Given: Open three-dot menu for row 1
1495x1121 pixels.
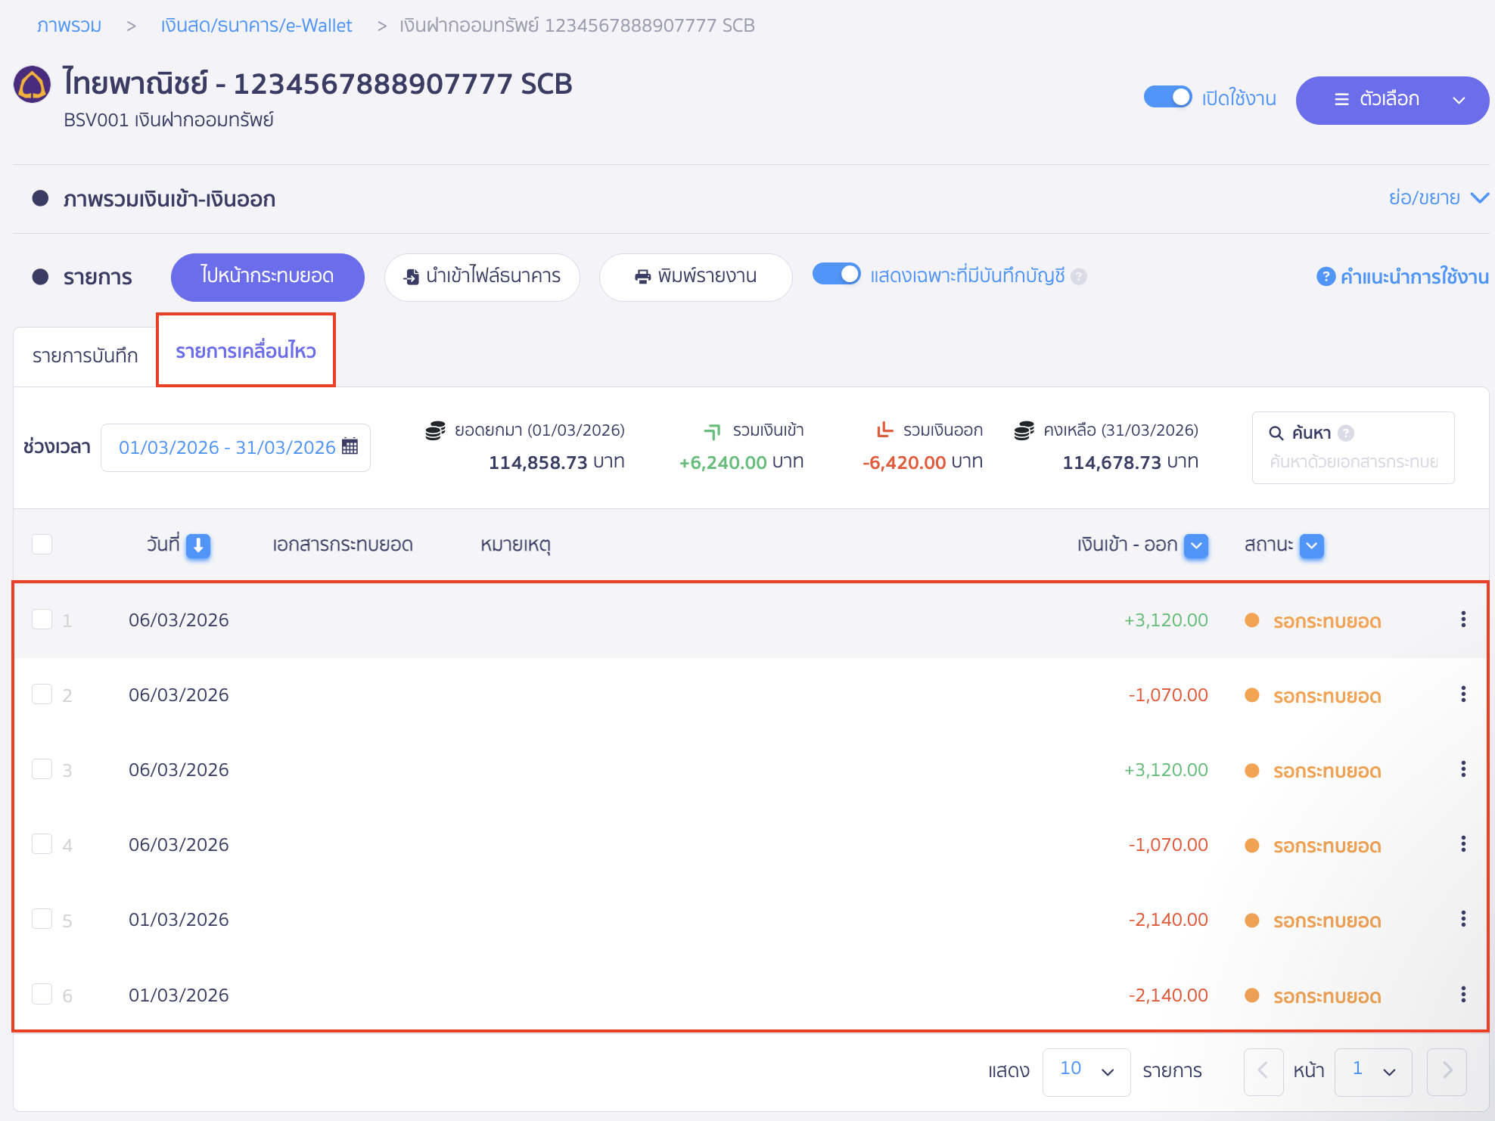Looking at the screenshot, I should 1463,619.
